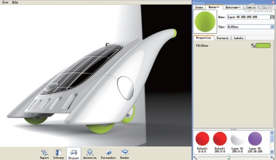Select the purple Layer 02 material thumbnail
276x160 pixels.
click(x=255, y=139)
